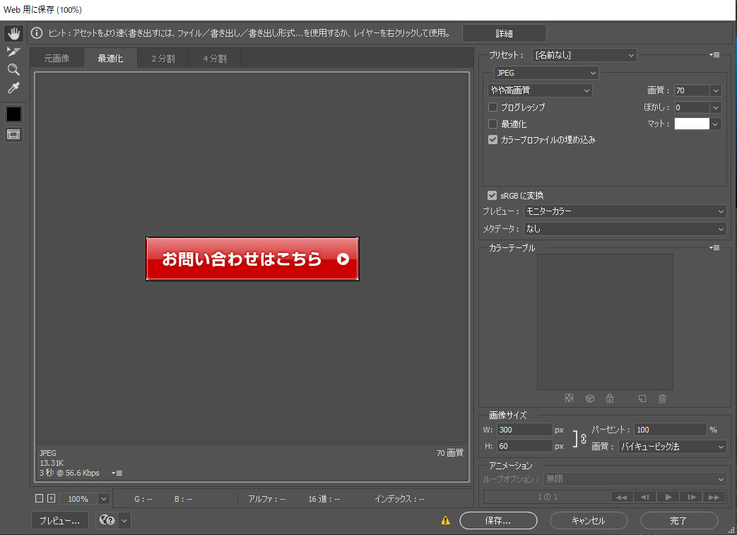Click the 完了 button
The width and height of the screenshot is (737, 535).
tap(679, 520)
